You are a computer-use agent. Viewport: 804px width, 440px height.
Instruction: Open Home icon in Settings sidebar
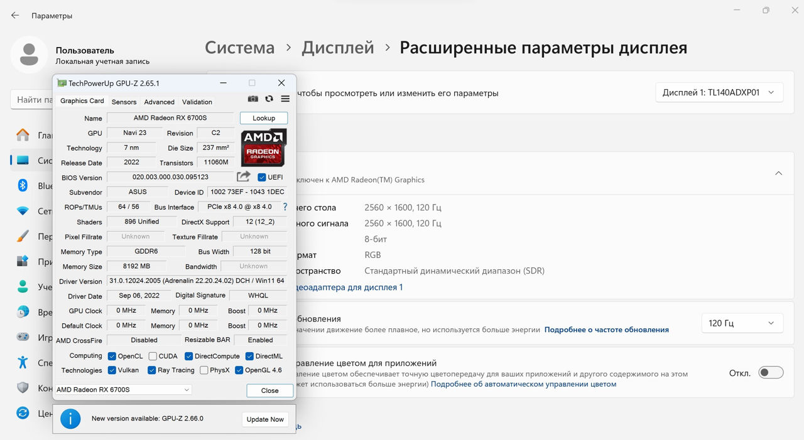pos(23,135)
